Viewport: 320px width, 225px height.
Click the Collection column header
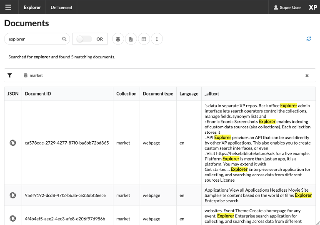pos(126,94)
